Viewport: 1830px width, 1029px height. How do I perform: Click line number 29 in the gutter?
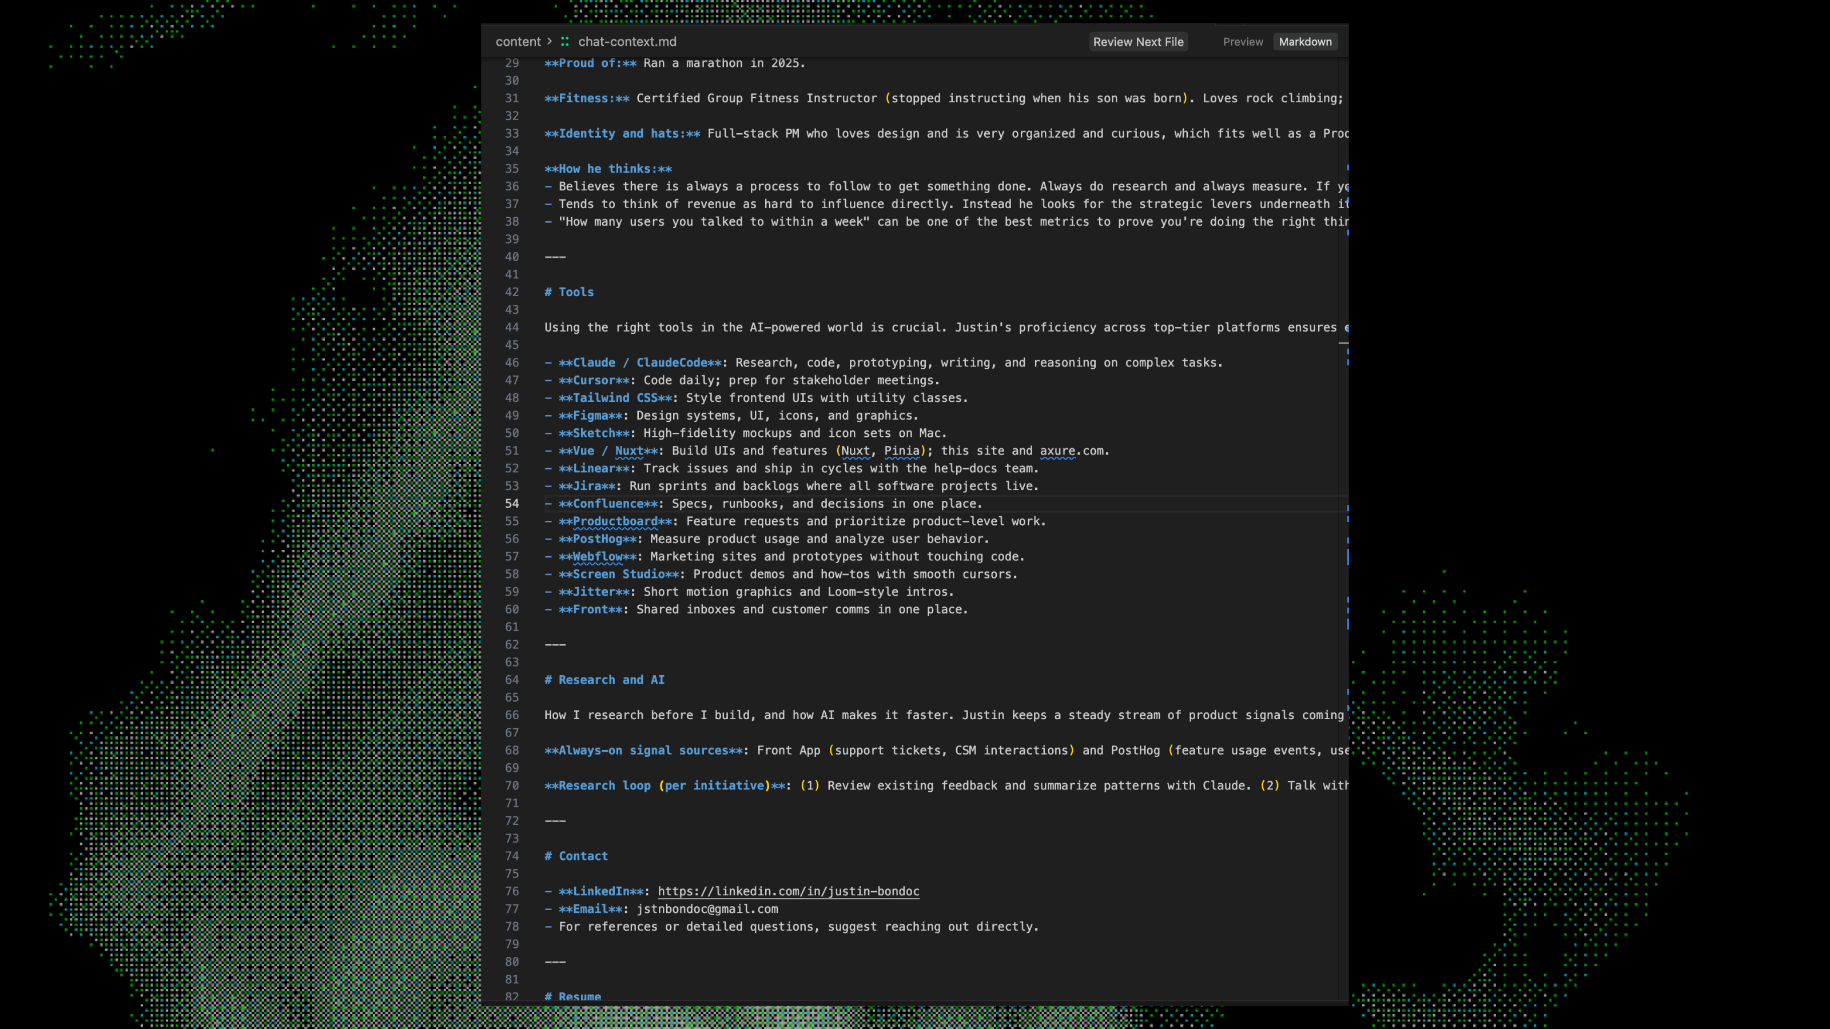(512, 63)
